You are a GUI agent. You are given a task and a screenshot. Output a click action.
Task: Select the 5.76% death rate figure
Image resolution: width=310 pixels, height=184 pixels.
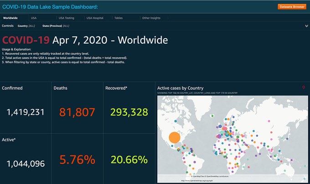coord(77,159)
